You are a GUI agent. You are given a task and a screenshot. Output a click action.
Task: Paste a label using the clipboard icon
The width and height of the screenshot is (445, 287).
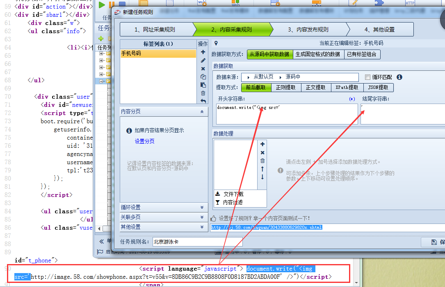tap(203, 85)
